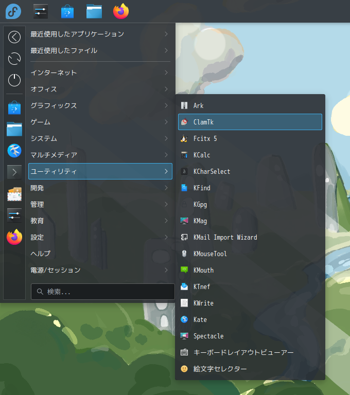Viewport: 350px width, 395px height.
Task: Expand the ゲーム category arrow
Action: pyautogui.click(x=166, y=122)
